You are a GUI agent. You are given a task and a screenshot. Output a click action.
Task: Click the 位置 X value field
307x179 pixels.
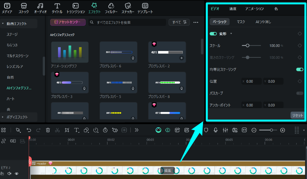pyautogui.click(x=251, y=81)
